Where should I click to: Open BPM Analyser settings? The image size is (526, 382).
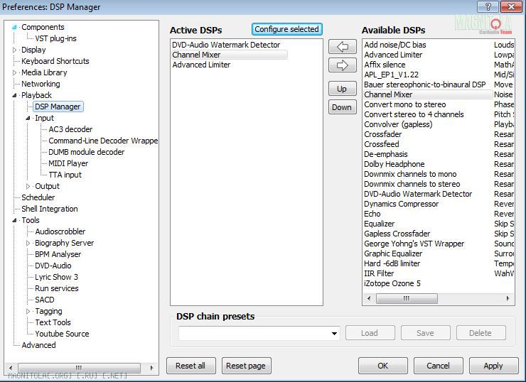coord(58,255)
